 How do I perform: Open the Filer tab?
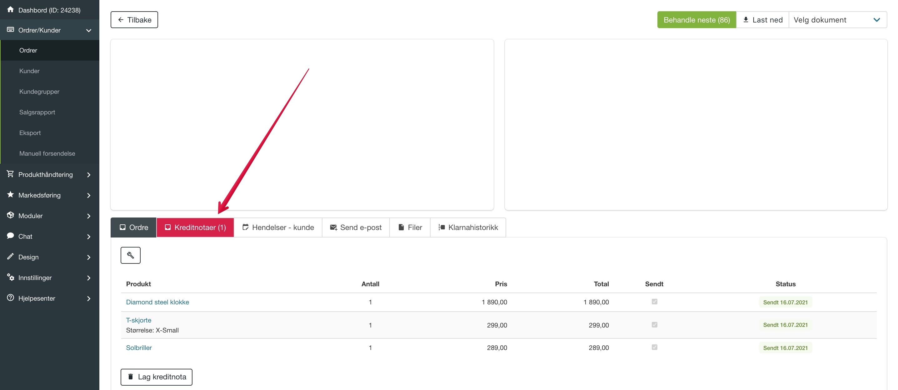pyautogui.click(x=410, y=227)
